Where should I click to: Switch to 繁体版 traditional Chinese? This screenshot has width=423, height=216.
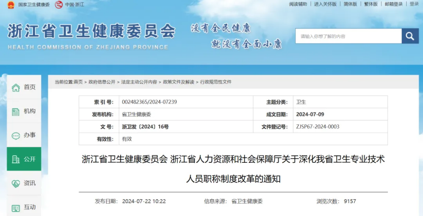tap(371, 4)
